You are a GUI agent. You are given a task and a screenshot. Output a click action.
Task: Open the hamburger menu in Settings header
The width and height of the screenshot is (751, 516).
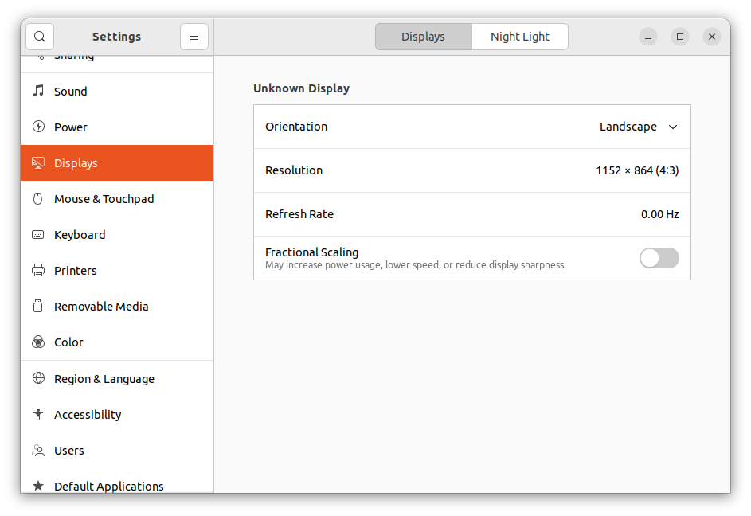pyautogui.click(x=194, y=37)
